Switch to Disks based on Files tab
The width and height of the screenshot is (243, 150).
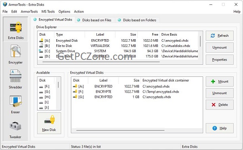pyautogui.click(x=95, y=20)
